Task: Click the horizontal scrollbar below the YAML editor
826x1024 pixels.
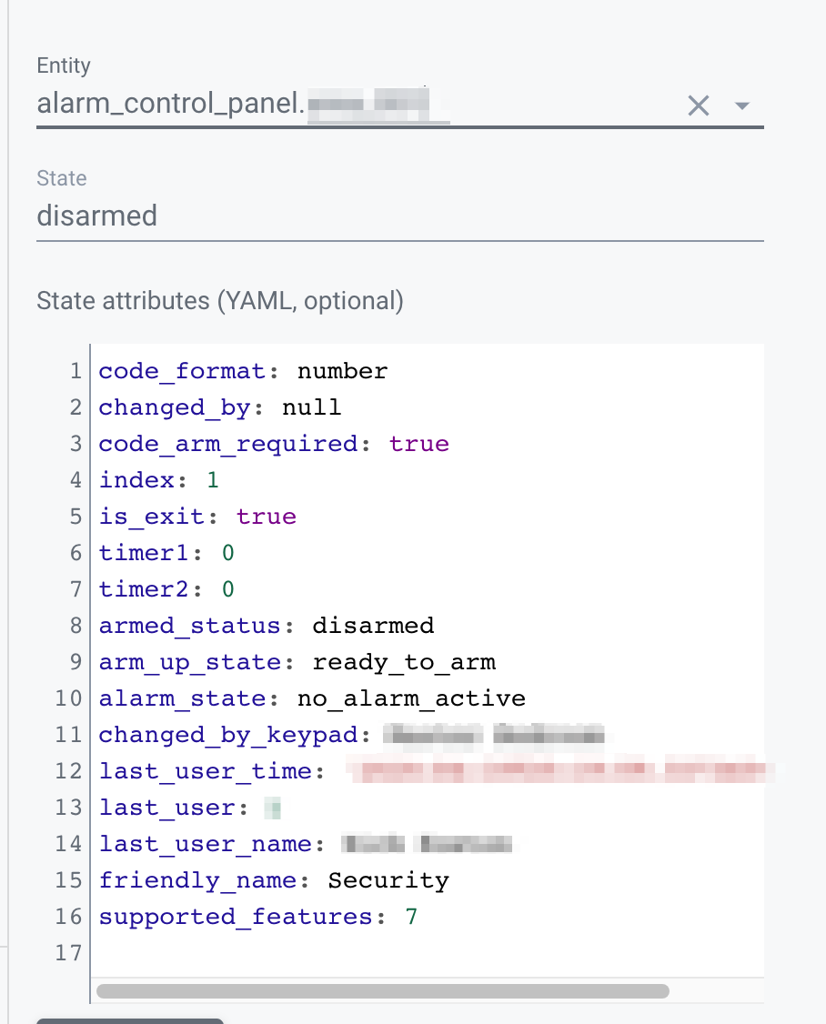Action: point(382,991)
